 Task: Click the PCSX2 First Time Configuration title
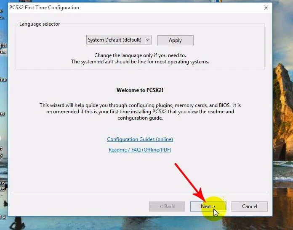(x=44, y=8)
